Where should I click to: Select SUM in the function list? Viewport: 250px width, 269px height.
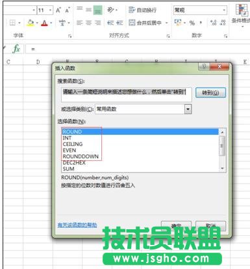point(140,169)
